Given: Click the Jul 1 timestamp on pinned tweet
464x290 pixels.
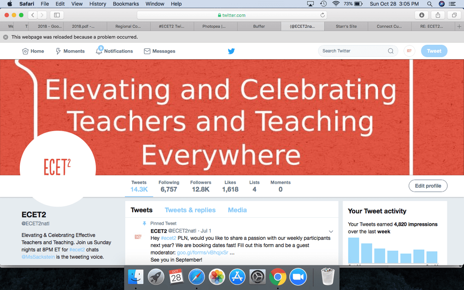Looking at the screenshot, I should point(205,231).
